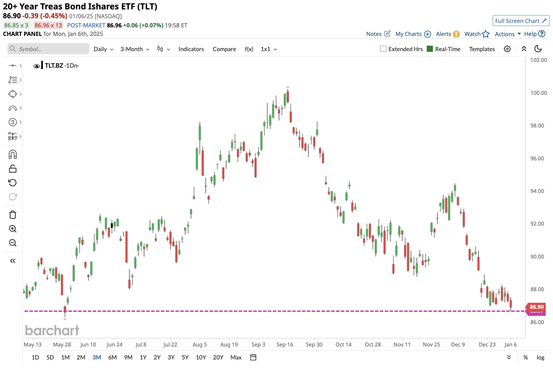
Task: Open Alerts link
Action: 448,34
